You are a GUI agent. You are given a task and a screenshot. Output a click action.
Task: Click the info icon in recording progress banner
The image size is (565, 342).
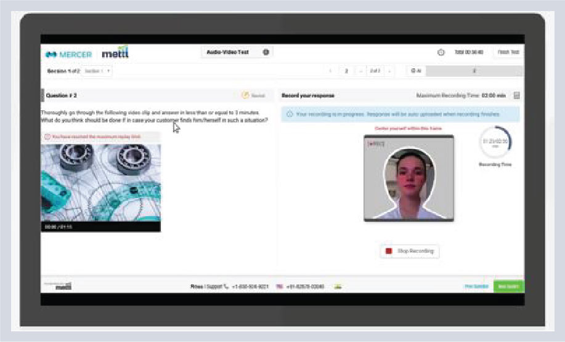tap(290, 114)
